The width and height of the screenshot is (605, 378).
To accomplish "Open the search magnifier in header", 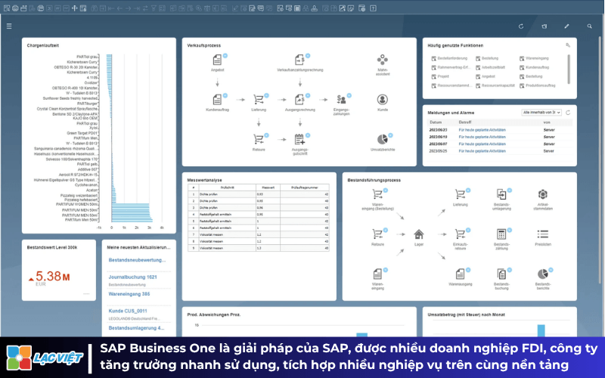I will 589,26.
